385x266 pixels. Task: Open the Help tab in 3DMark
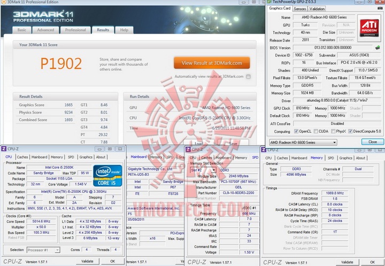coord(124,30)
